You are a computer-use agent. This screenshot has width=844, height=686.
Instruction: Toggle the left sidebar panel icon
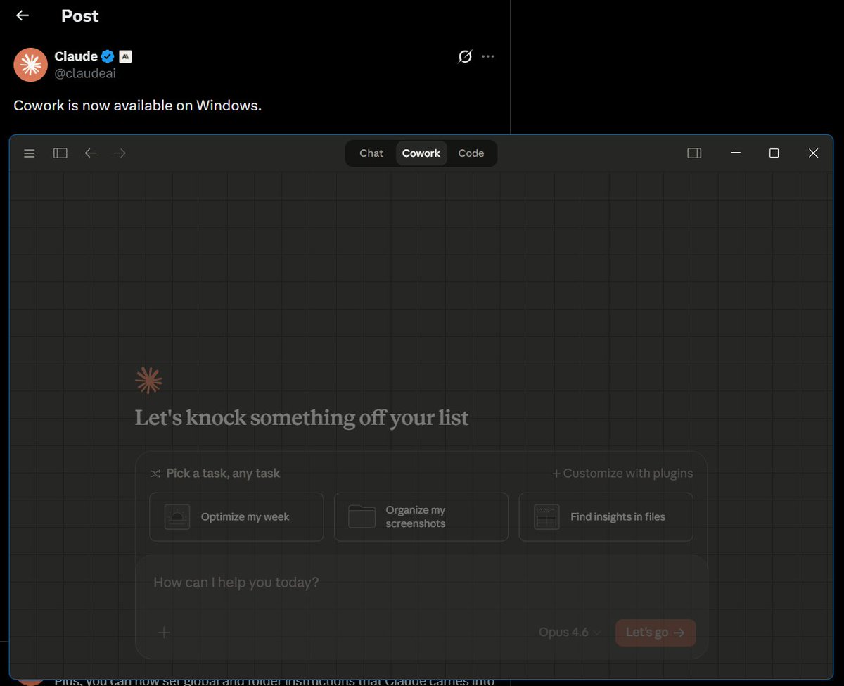(60, 153)
